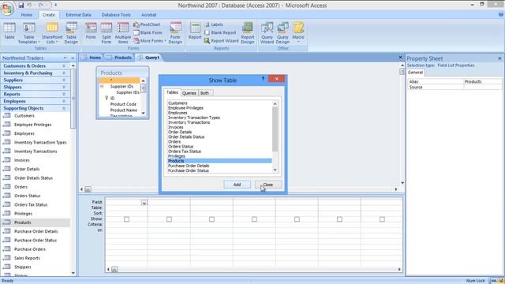Expand the Reports group
505x284 pixels.
pos(64,95)
